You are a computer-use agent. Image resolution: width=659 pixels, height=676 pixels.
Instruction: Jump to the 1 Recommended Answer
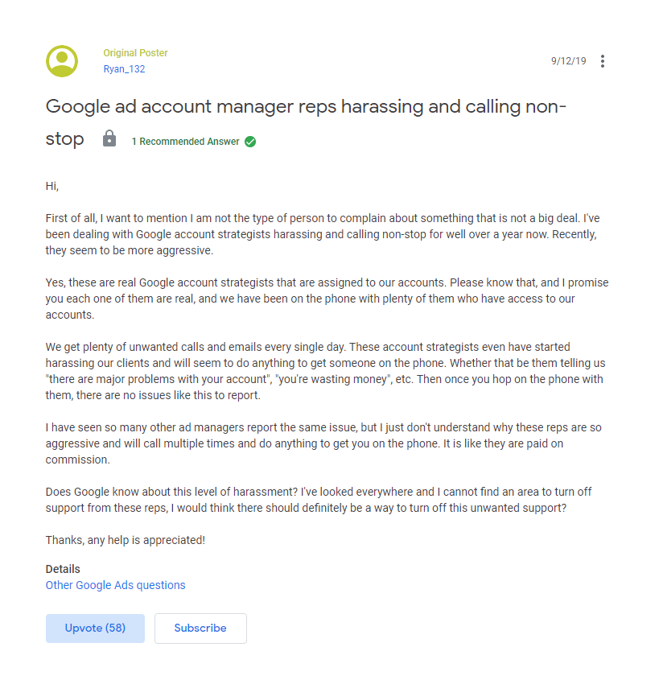tap(185, 142)
